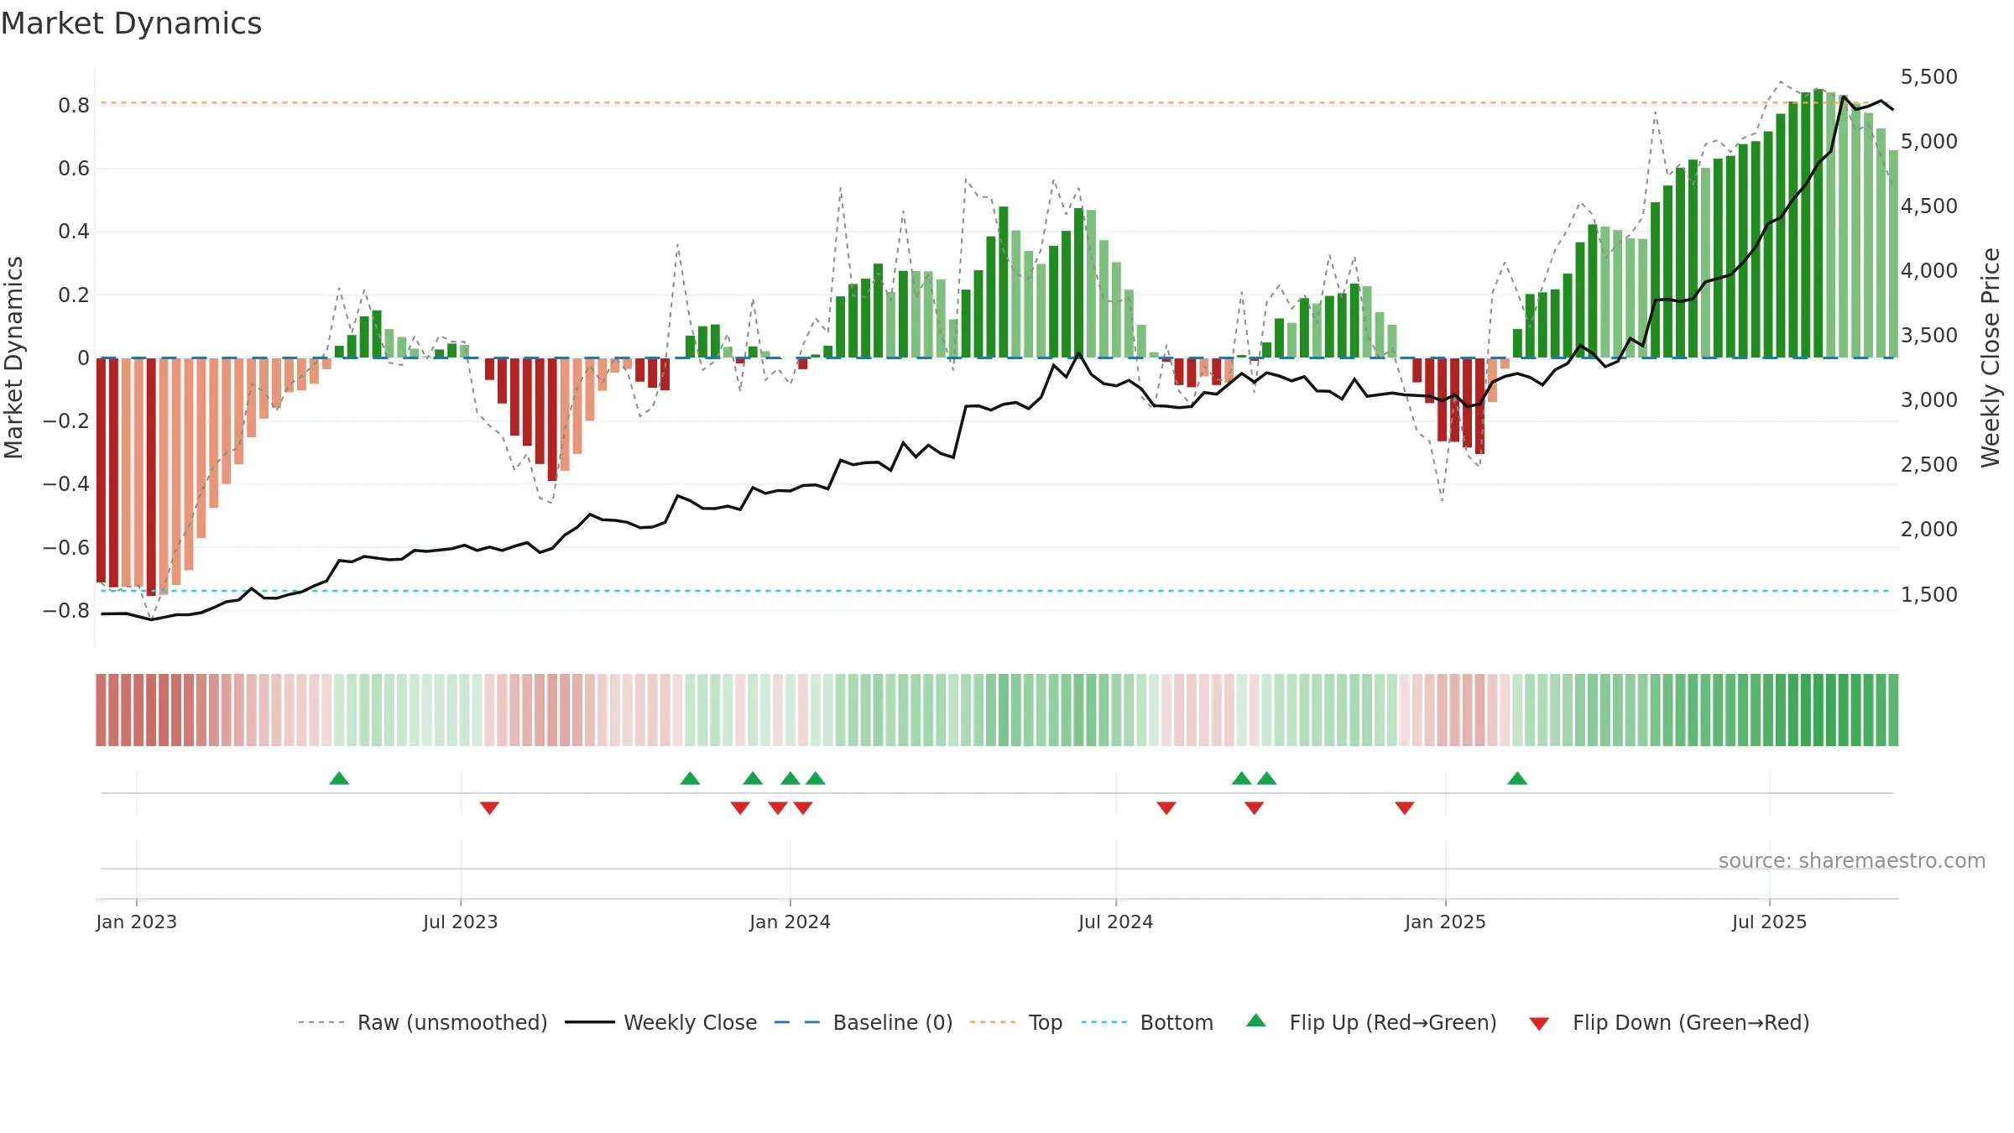Image resolution: width=2014 pixels, height=1133 pixels.
Task: Click the red flip-down marker just before Jan 2025
Action: (1405, 808)
